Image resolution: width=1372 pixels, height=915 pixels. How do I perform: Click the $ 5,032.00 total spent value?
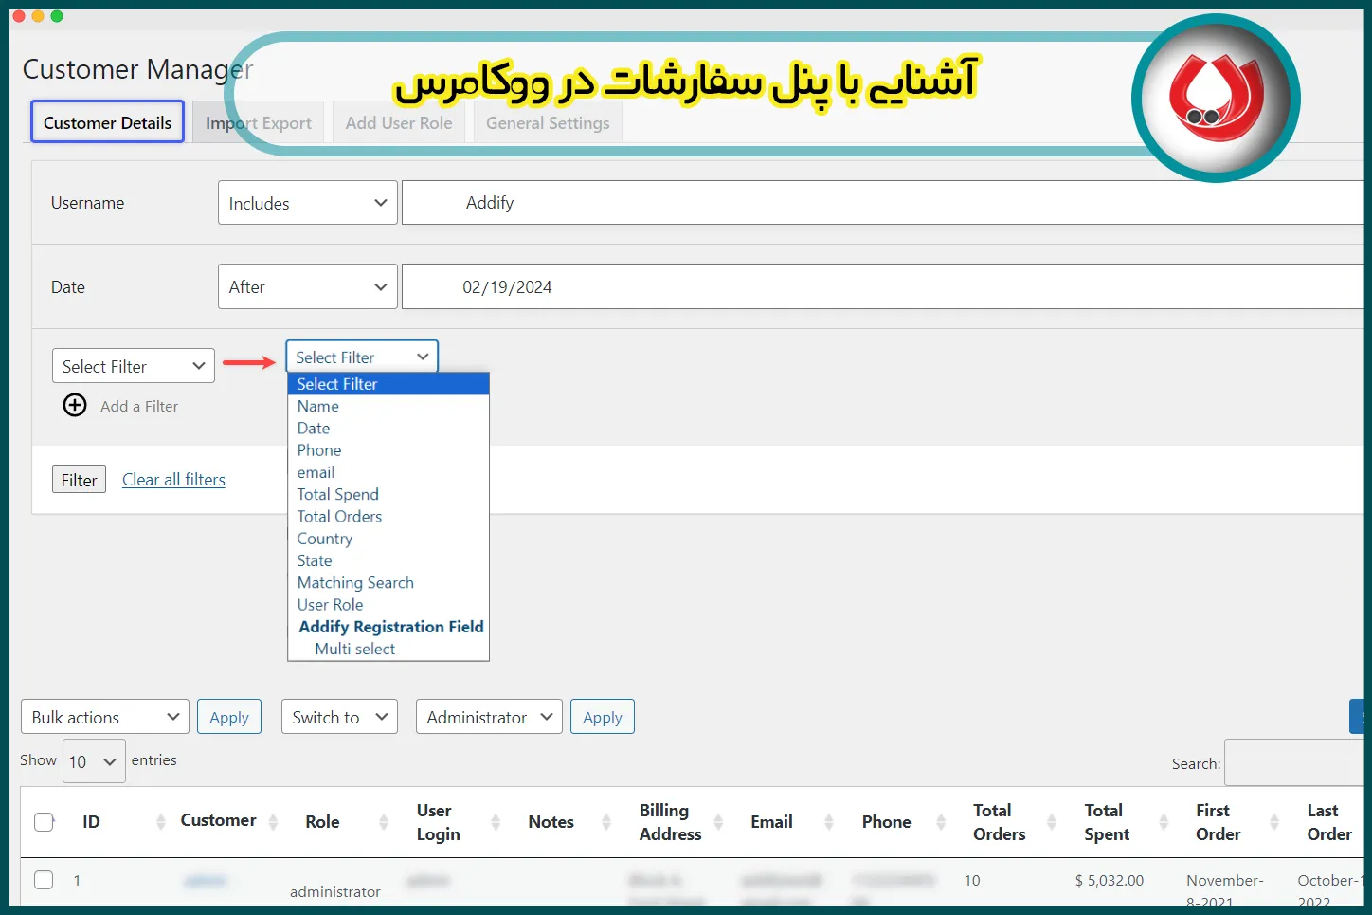(x=1110, y=880)
